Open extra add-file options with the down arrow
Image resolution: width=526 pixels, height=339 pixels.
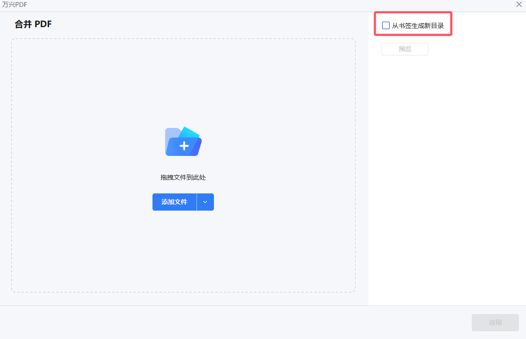[x=205, y=202]
